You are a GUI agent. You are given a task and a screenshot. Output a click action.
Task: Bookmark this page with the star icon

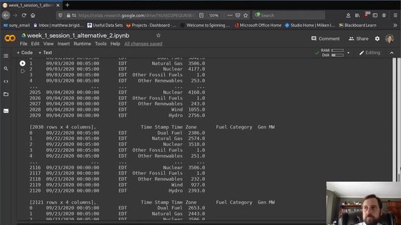246,15
